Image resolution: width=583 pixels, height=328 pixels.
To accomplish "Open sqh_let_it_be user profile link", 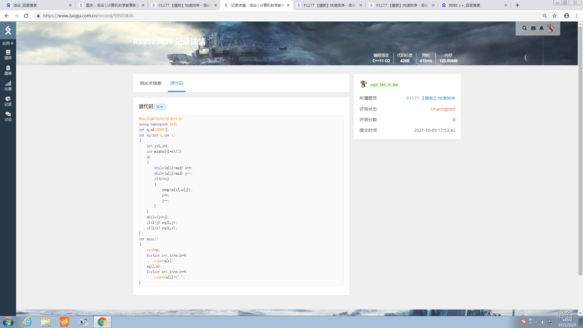I will [x=384, y=85].
